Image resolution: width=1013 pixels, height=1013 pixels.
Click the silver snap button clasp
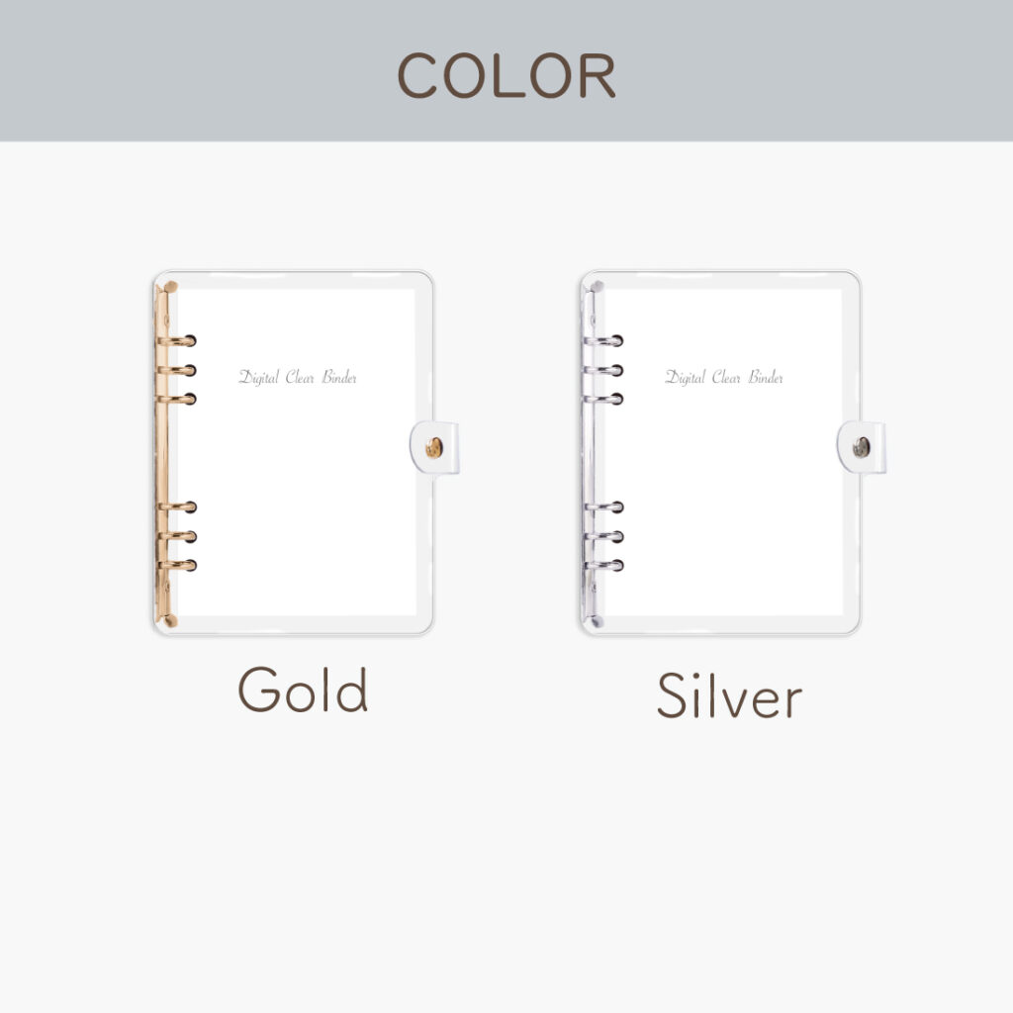(x=861, y=448)
